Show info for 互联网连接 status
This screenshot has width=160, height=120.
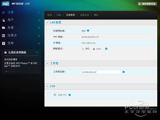coord(88,31)
